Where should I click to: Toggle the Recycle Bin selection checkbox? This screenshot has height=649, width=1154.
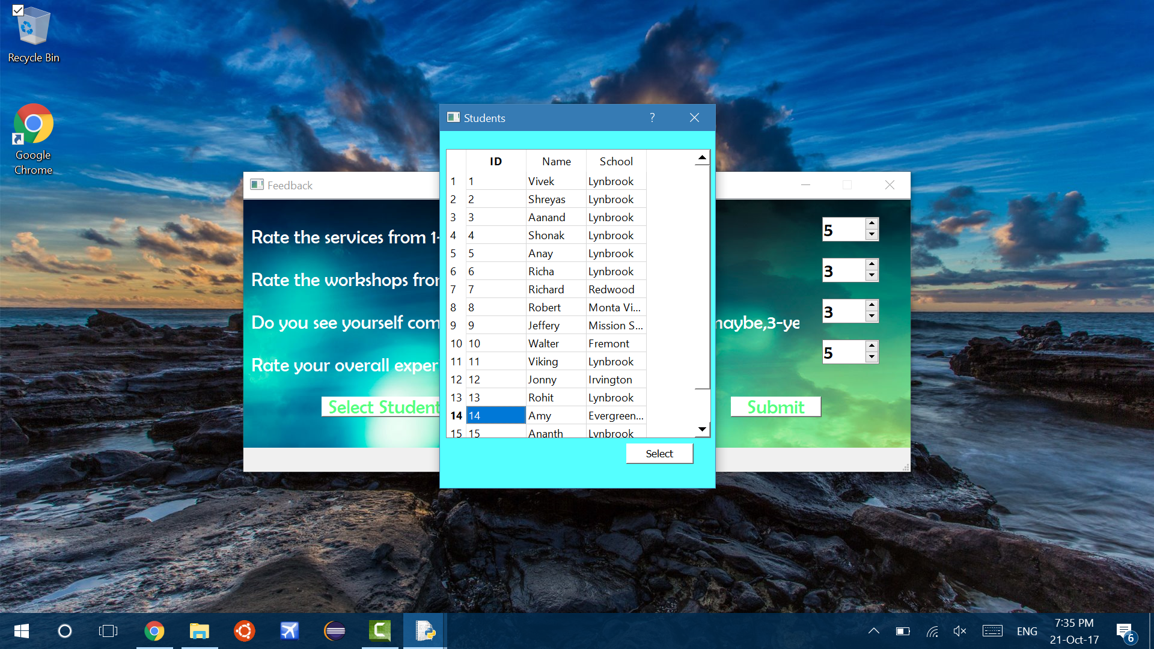[x=18, y=10]
